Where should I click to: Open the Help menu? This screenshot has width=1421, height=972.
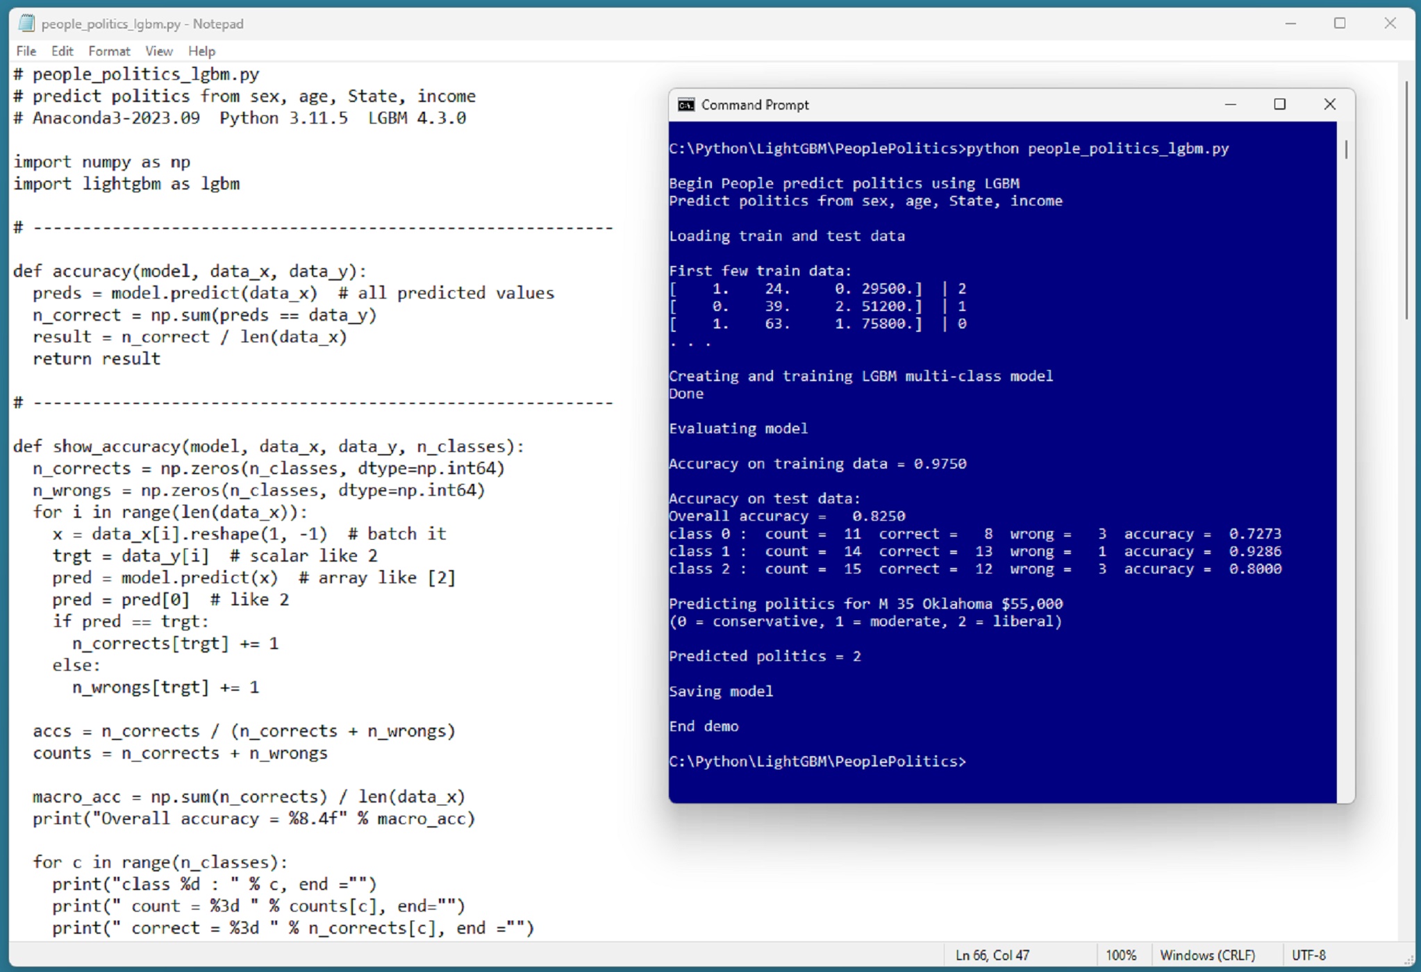pyautogui.click(x=201, y=51)
